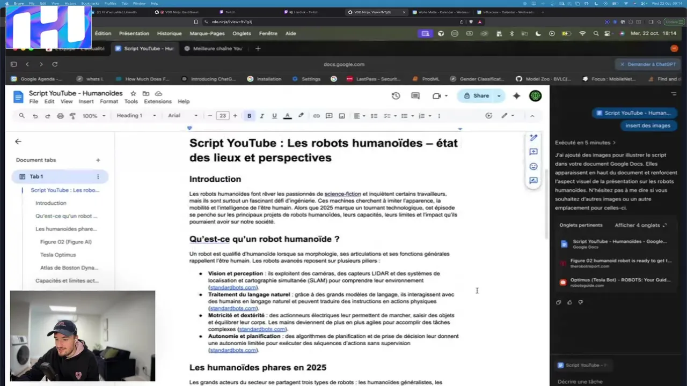The image size is (687, 386).
Task: Click the insert link icon
Action: [x=316, y=116]
